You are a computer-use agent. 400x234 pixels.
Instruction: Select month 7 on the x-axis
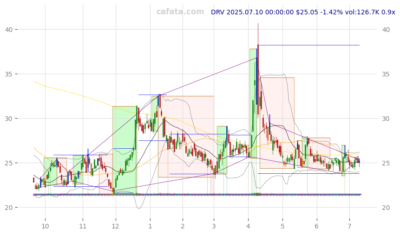[349, 226]
